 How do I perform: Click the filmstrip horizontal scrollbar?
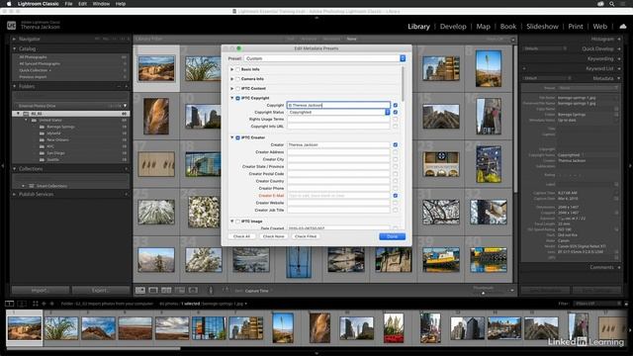[x=94, y=348]
